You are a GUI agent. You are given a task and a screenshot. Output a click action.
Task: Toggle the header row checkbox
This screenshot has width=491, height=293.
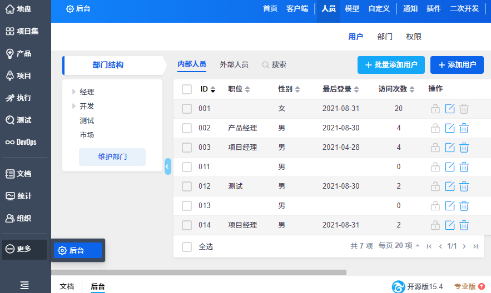(187, 89)
